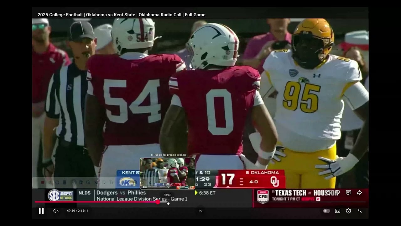Exit fullscreen mode
Image resolution: width=401 pixels, height=226 pixels.
pyautogui.click(x=360, y=211)
